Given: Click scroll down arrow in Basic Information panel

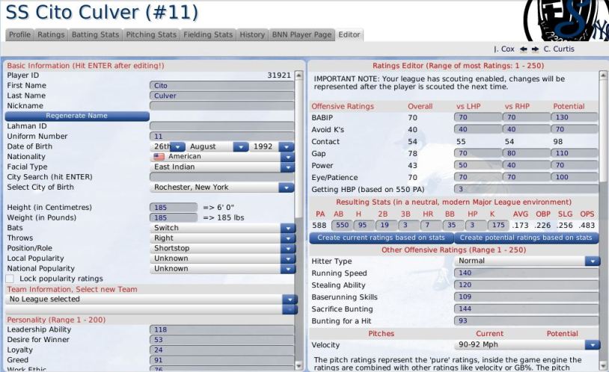Looking at the screenshot, I should click(299, 365).
